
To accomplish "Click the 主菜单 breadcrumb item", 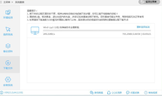I will click(x=7, y=2).
